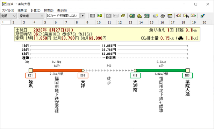Click the green-yellow route map icon

[x=100, y=16]
